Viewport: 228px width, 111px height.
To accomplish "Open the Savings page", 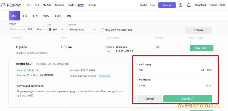I will (92, 5).
